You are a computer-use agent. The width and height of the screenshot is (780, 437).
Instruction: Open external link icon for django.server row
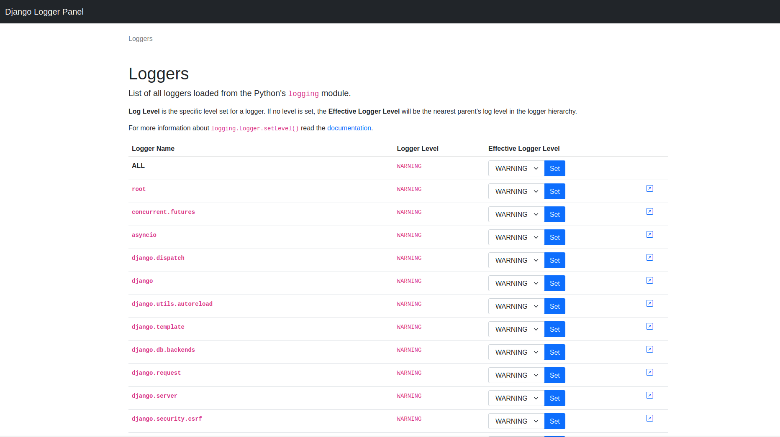649,395
